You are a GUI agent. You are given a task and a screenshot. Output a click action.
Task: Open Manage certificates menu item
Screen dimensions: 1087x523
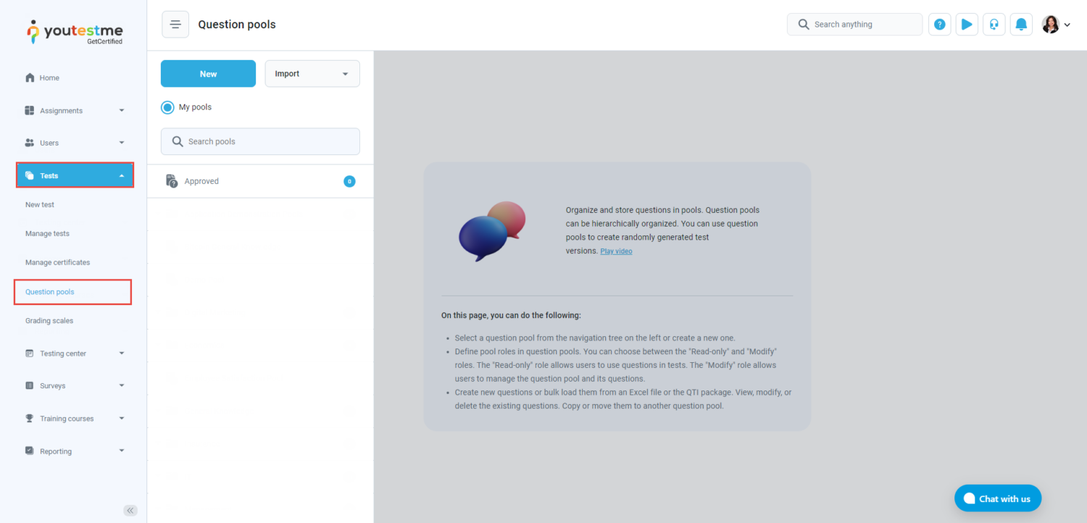coord(57,262)
